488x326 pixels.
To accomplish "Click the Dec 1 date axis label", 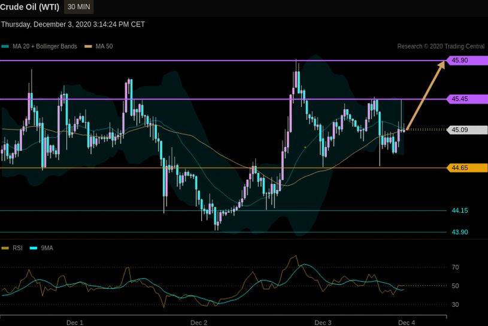I will (75, 322).
